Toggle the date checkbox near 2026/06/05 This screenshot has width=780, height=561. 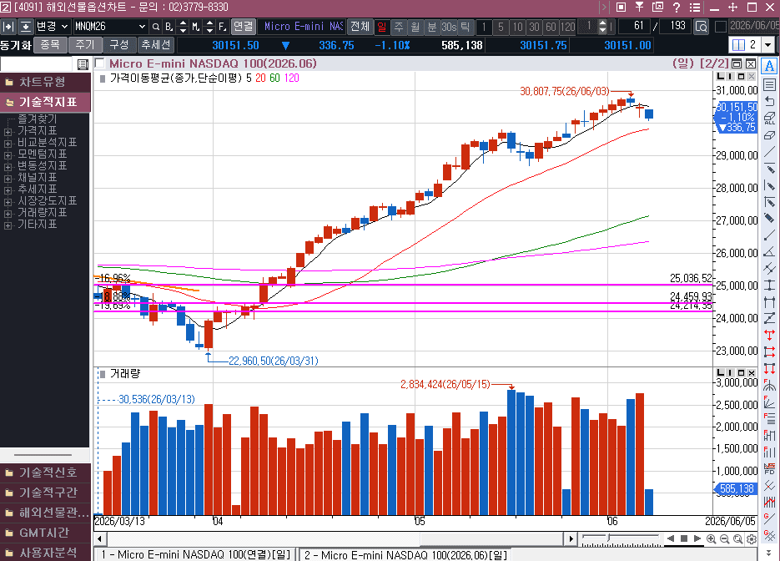[x=720, y=27]
